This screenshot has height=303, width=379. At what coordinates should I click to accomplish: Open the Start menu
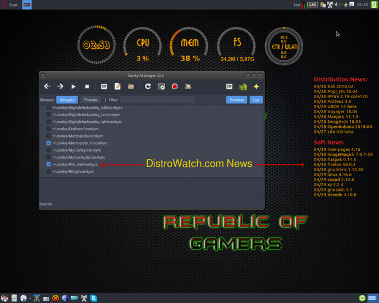tap(10, 4)
